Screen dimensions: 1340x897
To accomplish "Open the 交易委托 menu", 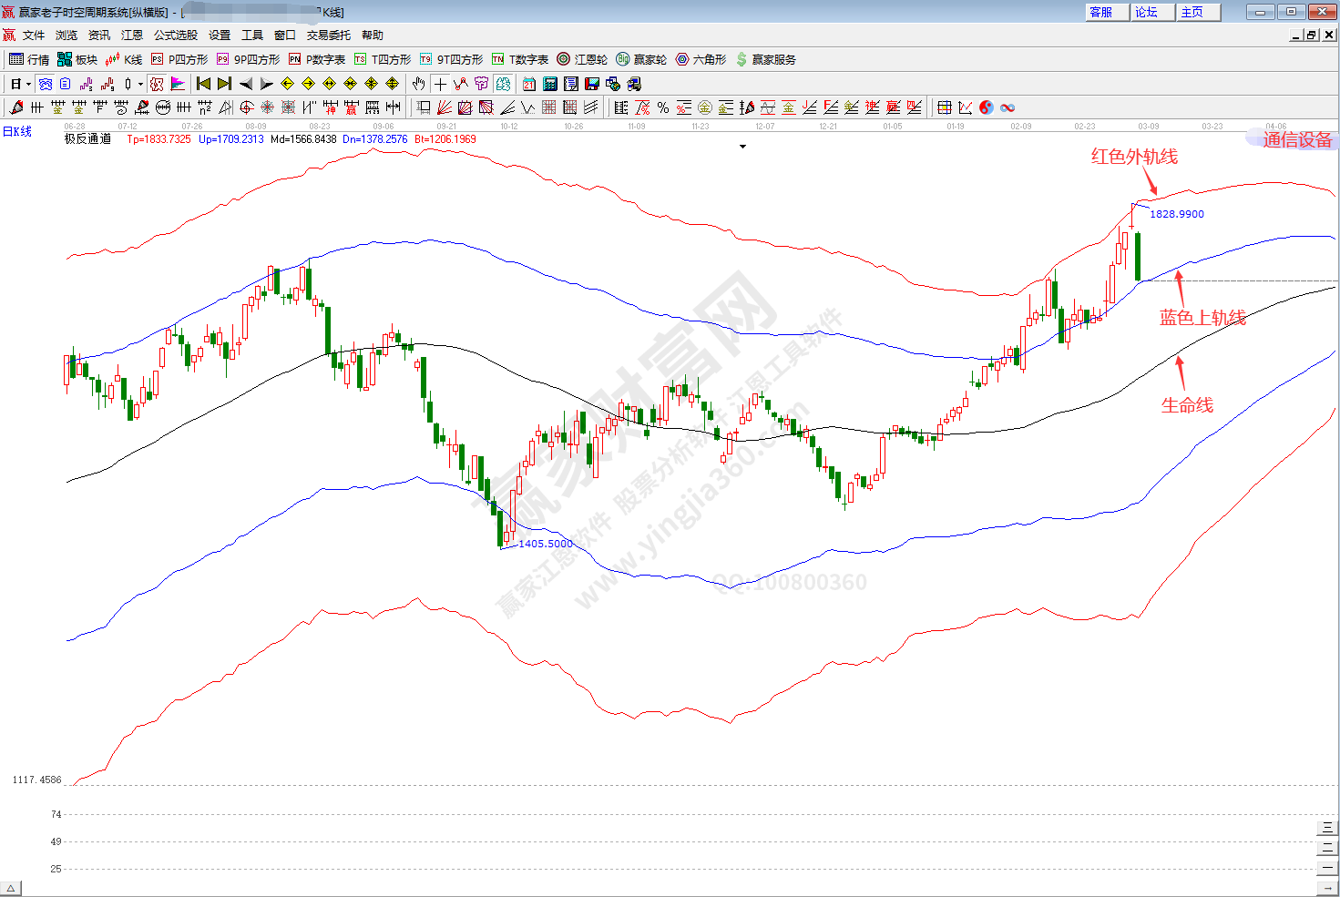I will pyautogui.click(x=328, y=36).
